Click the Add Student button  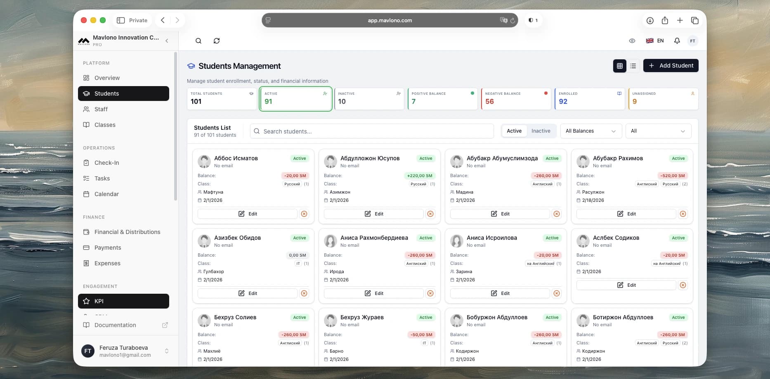(671, 66)
